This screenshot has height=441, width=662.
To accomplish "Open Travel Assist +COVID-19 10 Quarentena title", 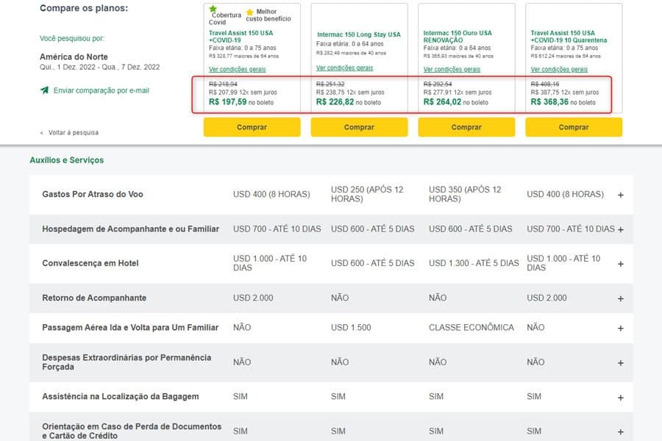I will click(x=569, y=36).
